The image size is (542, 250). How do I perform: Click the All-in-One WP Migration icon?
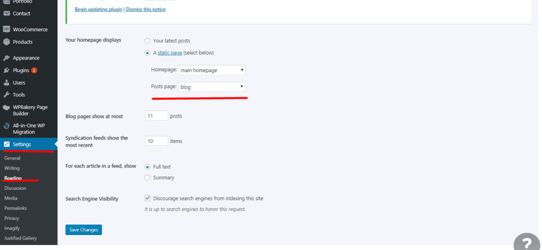click(x=7, y=126)
